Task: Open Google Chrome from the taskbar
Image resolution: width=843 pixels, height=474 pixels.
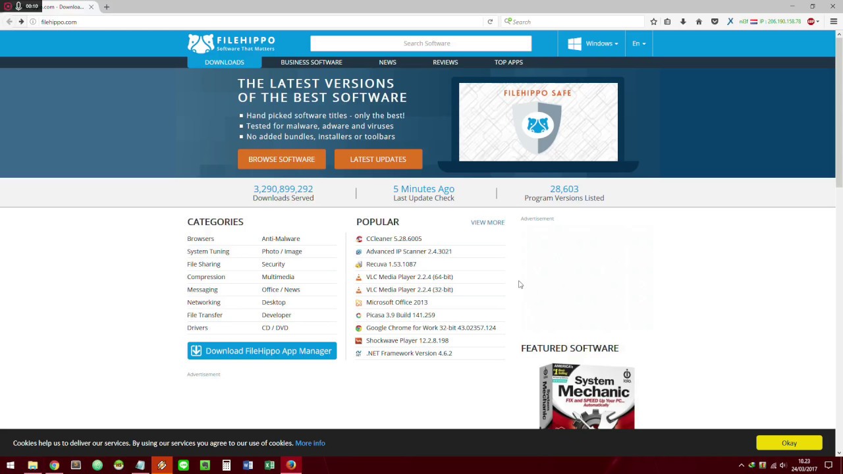Action: click(x=54, y=465)
